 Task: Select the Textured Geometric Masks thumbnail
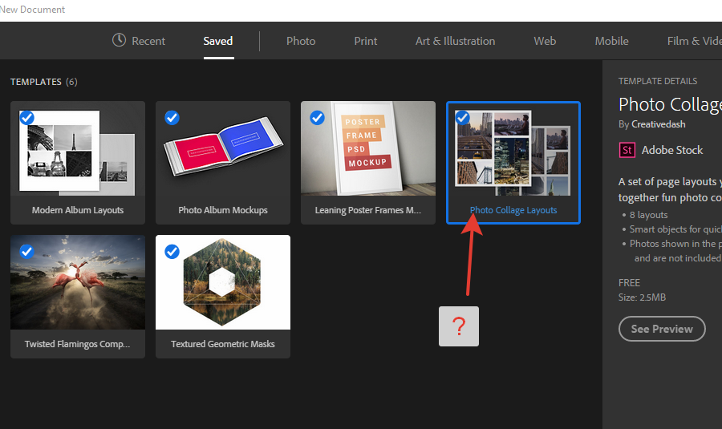click(223, 285)
